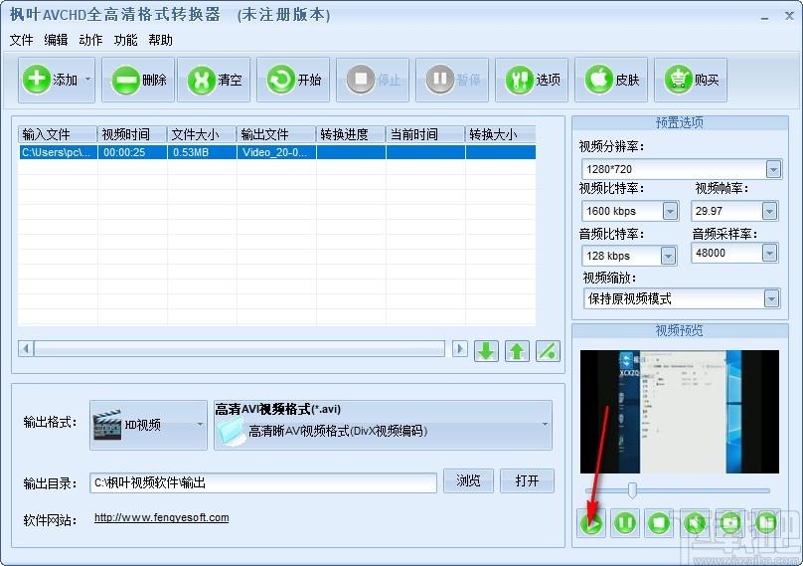Screen dimensions: 803x566
Task: Open the fengyesoft.com website link
Action: [x=161, y=518]
